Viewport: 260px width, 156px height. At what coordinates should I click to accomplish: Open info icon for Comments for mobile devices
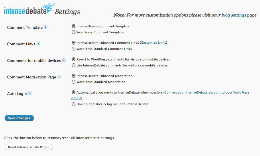click(64, 60)
